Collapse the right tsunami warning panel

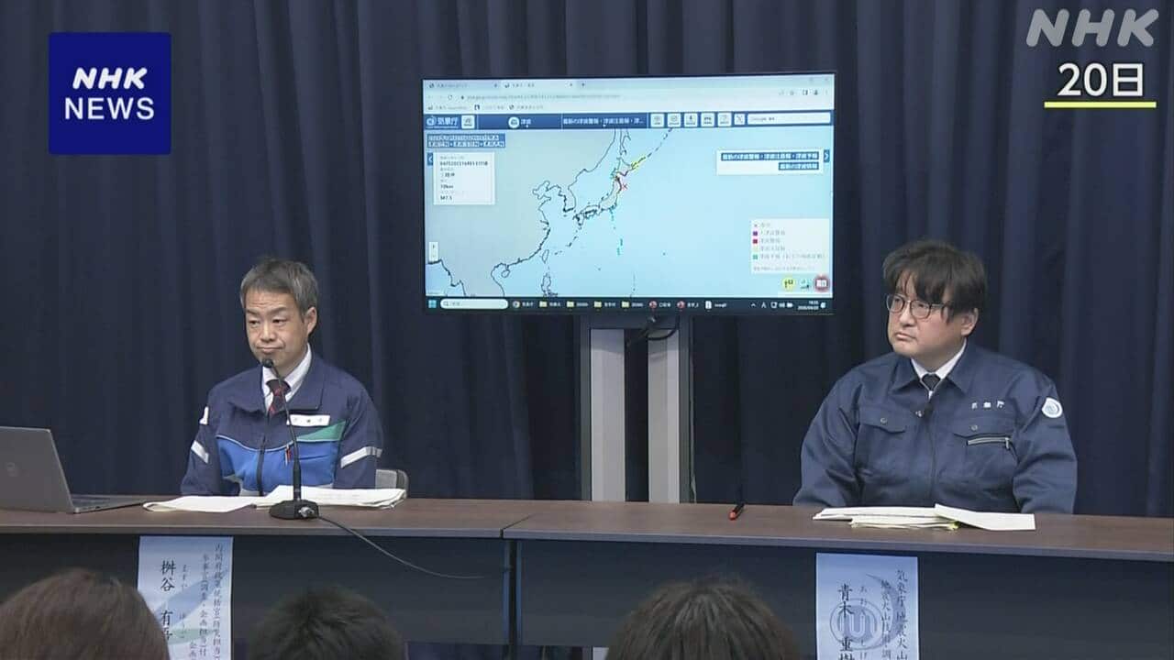pos(825,157)
